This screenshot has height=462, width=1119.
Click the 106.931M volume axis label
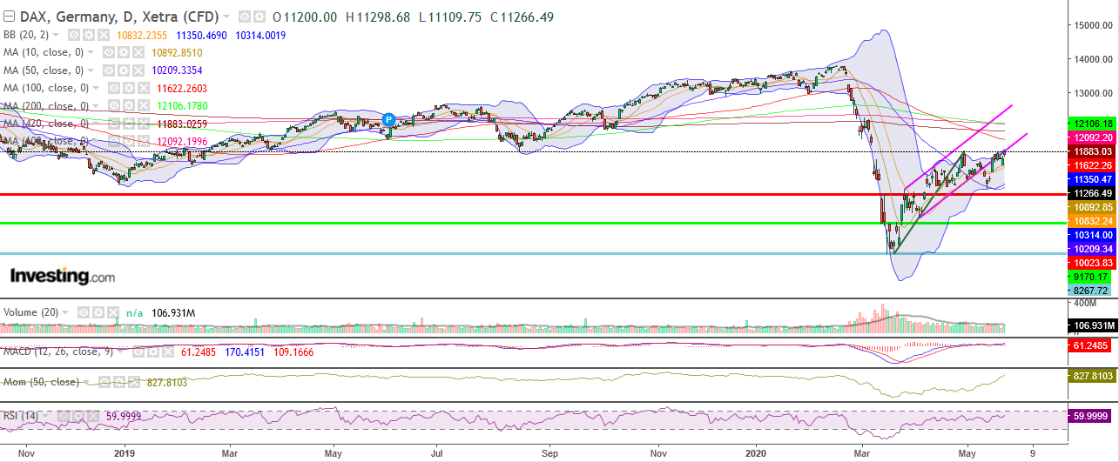(1093, 326)
